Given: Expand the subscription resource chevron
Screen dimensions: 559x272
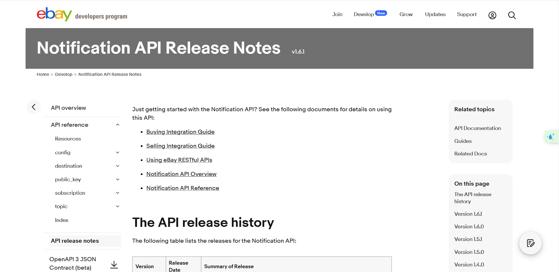Looking at the screenshot, I should point(118,193).
